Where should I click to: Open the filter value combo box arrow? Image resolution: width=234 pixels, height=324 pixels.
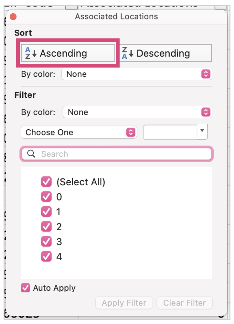(202, 131)
